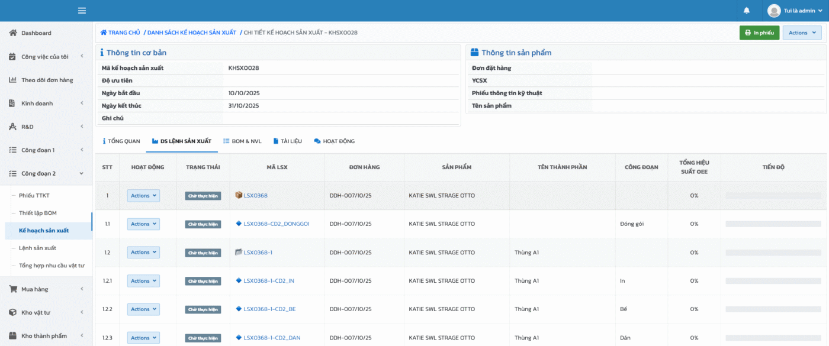Expand the Công việc của tôi menu
The width and height of the screenshot is (829, 346).
46,57
